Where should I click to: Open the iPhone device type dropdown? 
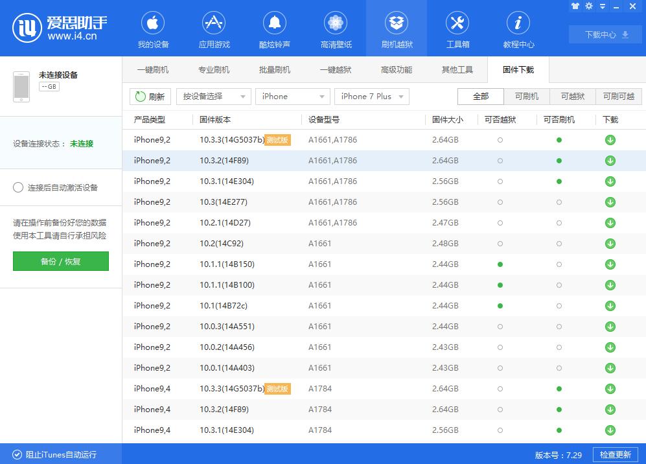(x=292, y=96)
